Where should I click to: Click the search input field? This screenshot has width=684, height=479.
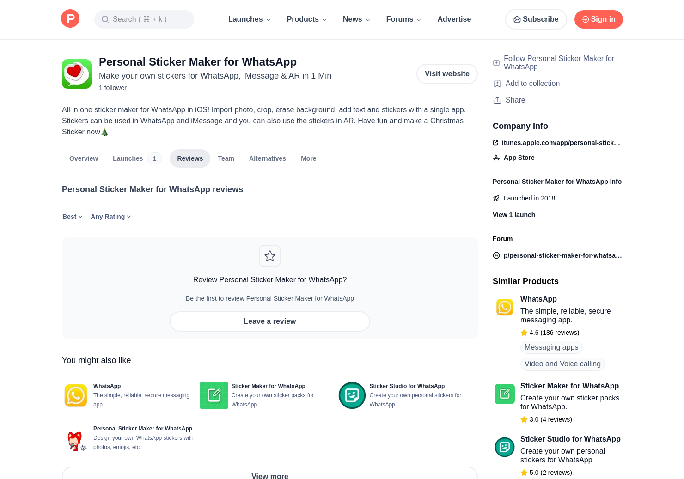144,19
